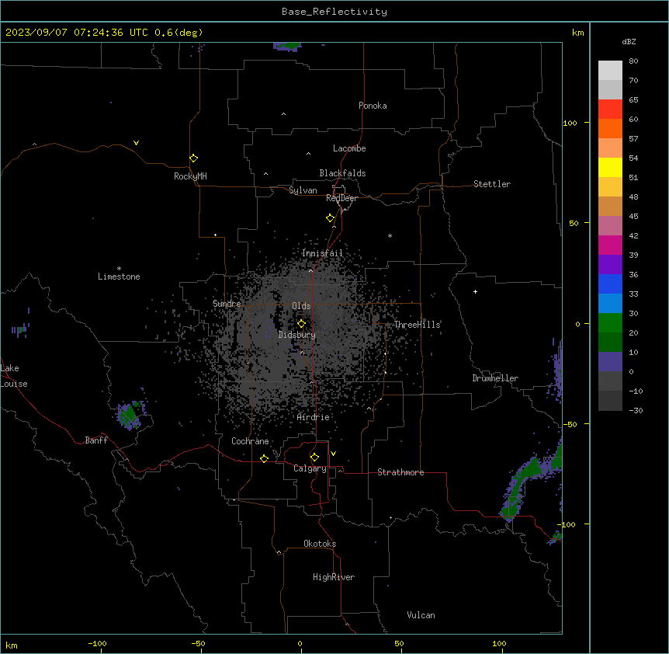Select the RockyMH label

click(x=190, y=176)
